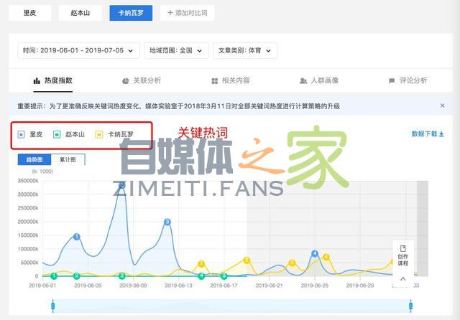This screenshot has height=320, width=460.
Task: Select the 里皮 keyword button
Action: point(30,13)
